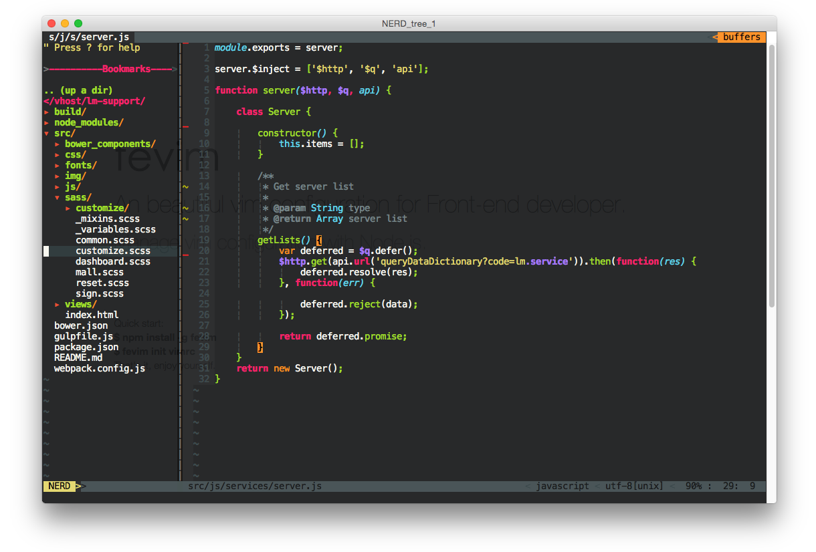Expand the bower_components/ folder

point(58,144)
